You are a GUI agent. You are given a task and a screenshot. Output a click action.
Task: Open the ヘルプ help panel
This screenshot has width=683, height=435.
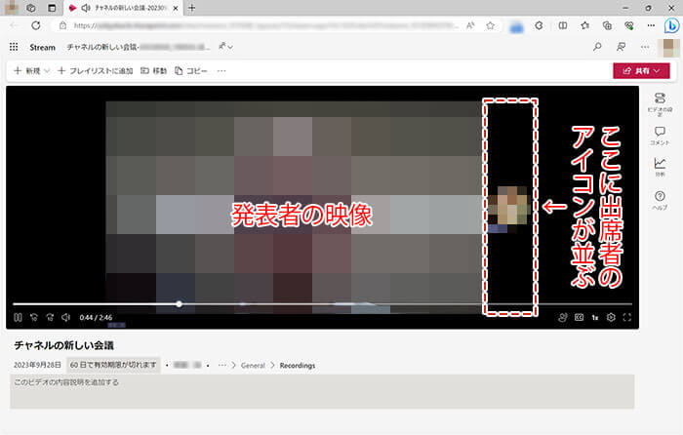pos(660,200)
